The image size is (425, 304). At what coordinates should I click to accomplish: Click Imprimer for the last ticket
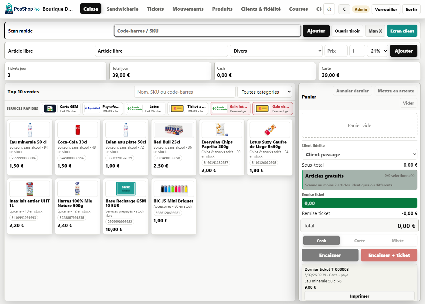pyautogui.click(x=359, y=296)
